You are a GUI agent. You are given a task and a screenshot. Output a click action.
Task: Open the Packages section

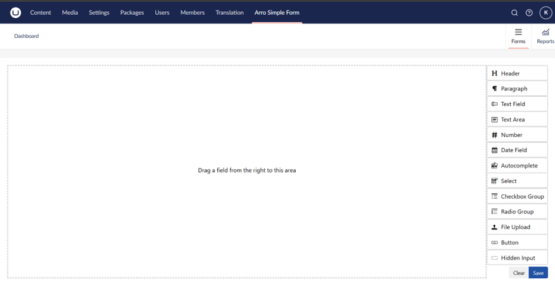tap(132, 13)
